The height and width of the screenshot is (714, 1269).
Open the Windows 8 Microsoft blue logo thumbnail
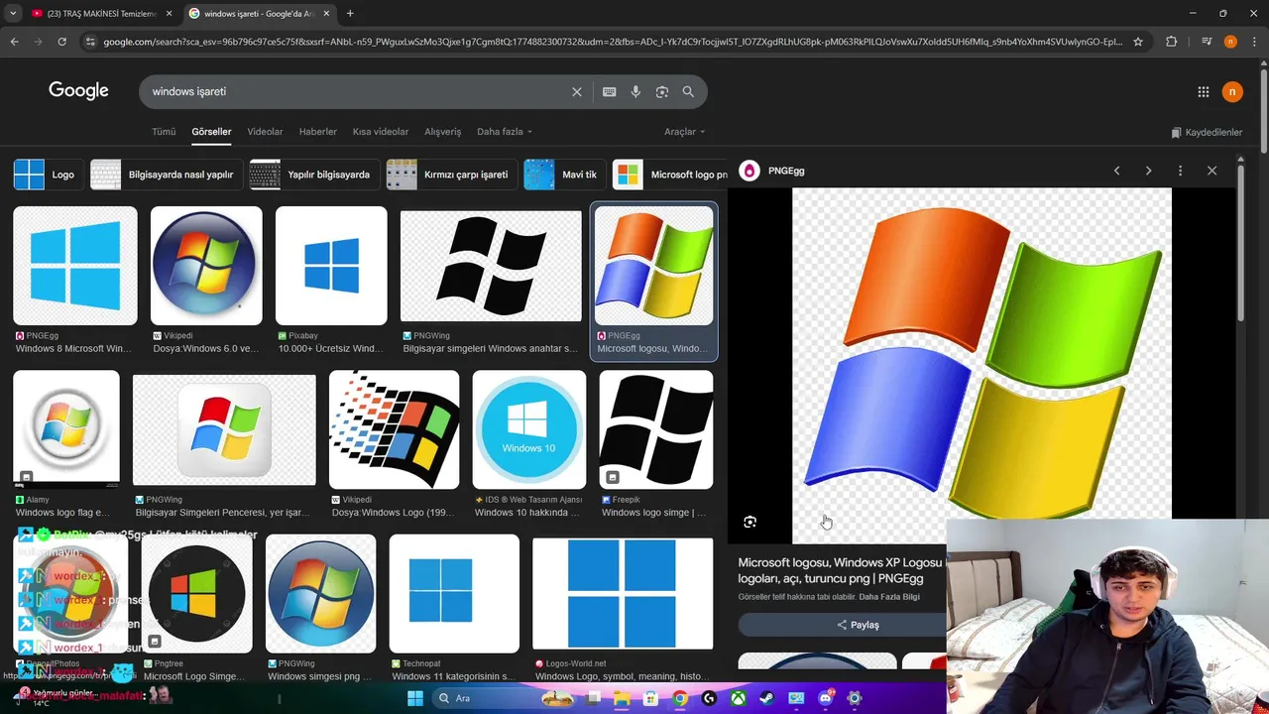point(75,266)
